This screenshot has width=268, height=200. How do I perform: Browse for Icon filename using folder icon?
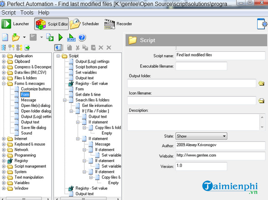click(x=261, y=101)
